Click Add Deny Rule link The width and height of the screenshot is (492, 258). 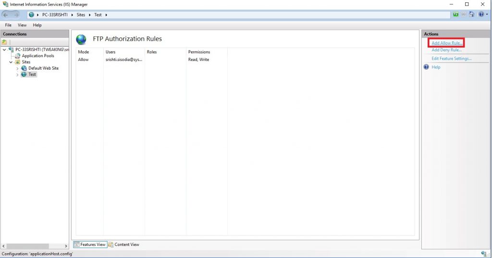pos(446,50)
